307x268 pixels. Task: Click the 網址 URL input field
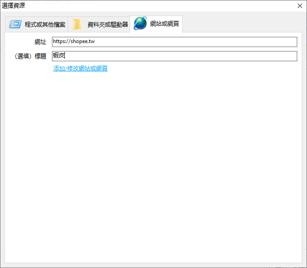175,42
